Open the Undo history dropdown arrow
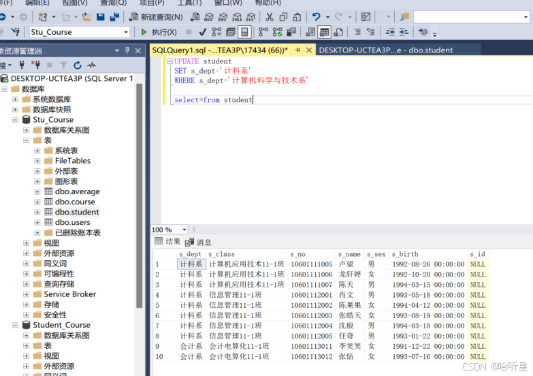This screenshot has width=533, height=376. click(327, 16)
